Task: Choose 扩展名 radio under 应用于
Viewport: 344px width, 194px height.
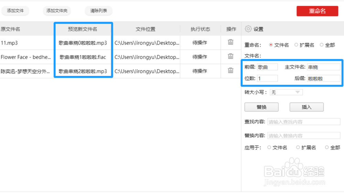Action: 298,147
